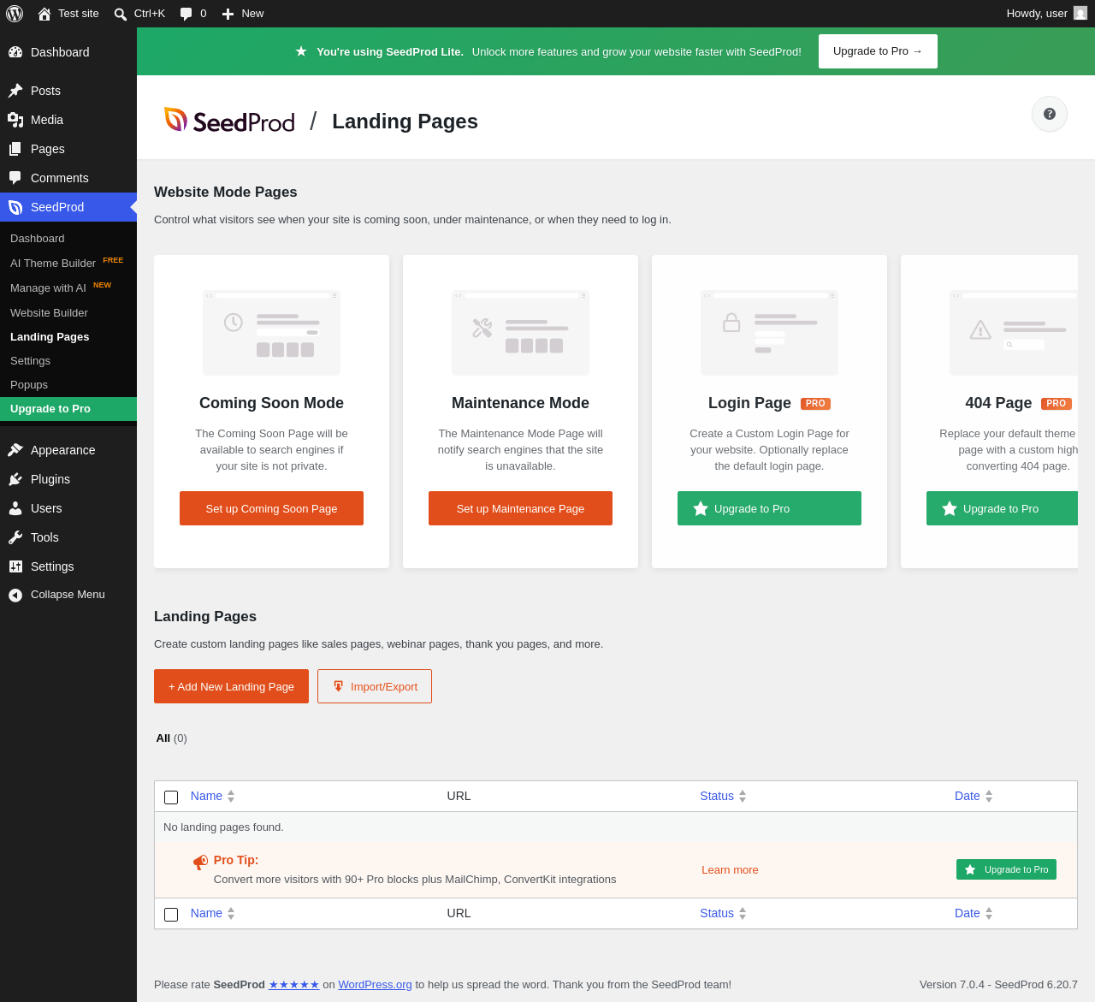1095x1002 pixels.
Task: Open Website Builder submenu item
Action: click(x=68, y=312)
